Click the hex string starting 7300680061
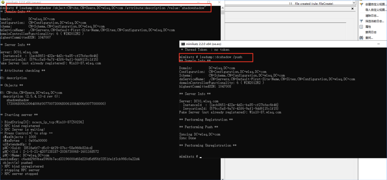This screenshot has height=180, width=387. (56, 104)
